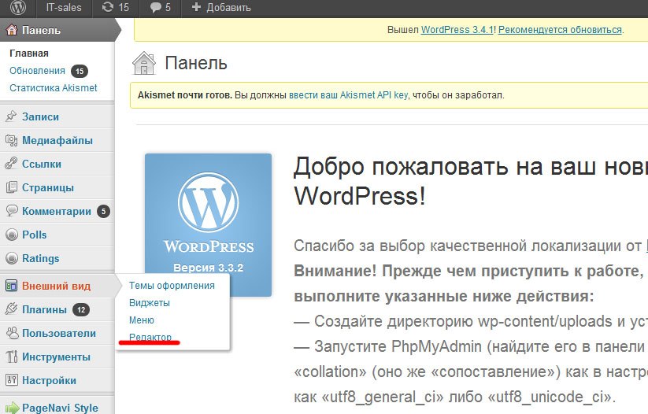Click the Polls plugin icon
The width and height of the screenshot is (648, 414).
(12, 235)
